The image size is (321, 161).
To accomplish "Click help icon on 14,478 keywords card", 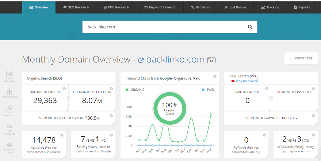I will (x=62, y=135).
